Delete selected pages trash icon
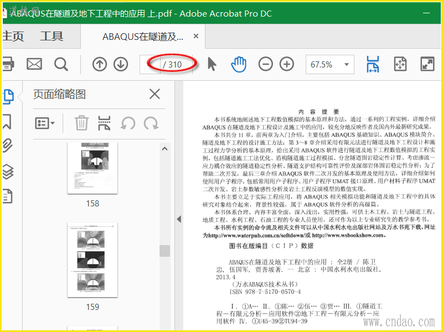 tap(81, 123)
